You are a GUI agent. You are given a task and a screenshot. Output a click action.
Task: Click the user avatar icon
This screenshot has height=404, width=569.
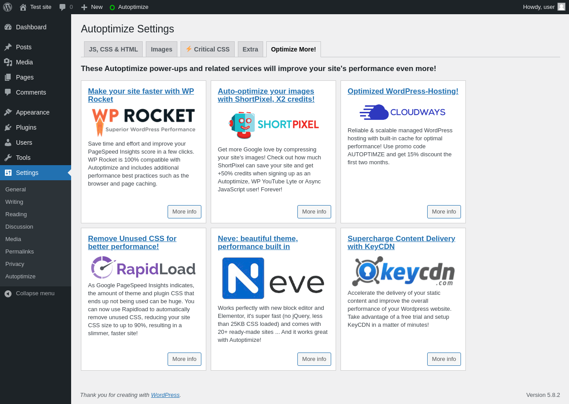561,7
